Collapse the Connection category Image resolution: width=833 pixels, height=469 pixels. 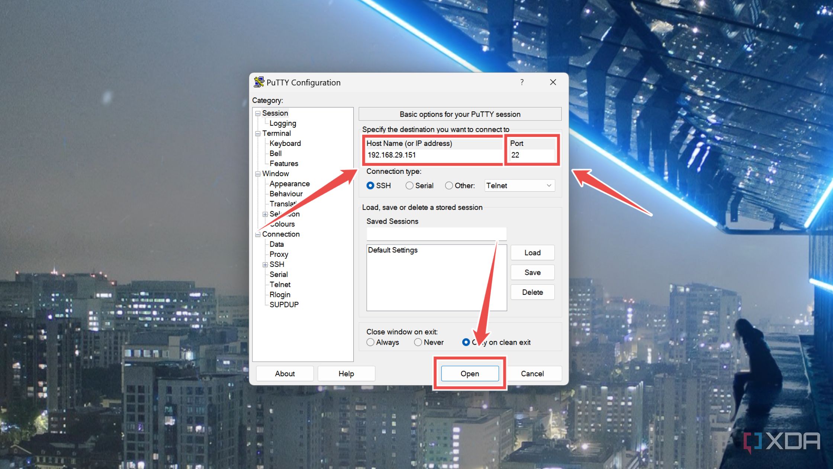[257, 234]
